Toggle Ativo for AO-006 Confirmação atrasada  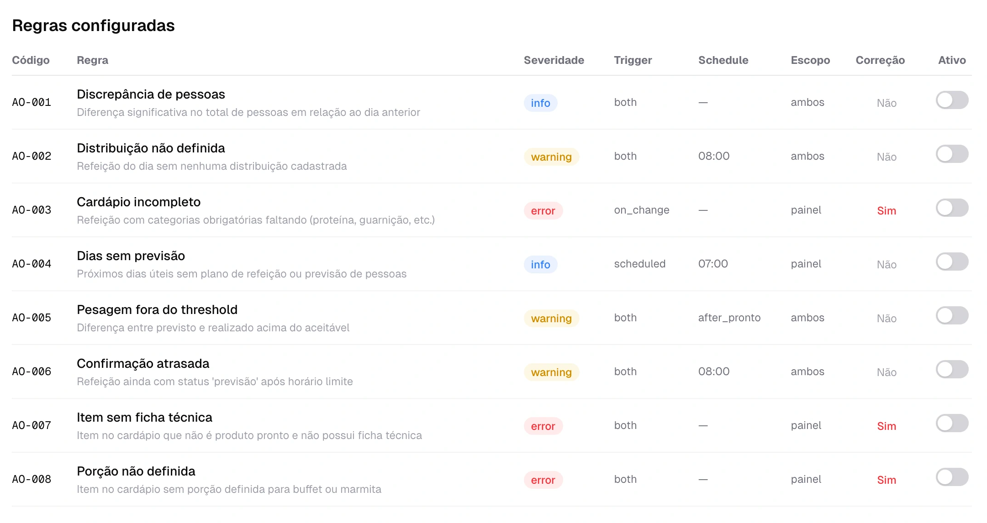point(952,369)
